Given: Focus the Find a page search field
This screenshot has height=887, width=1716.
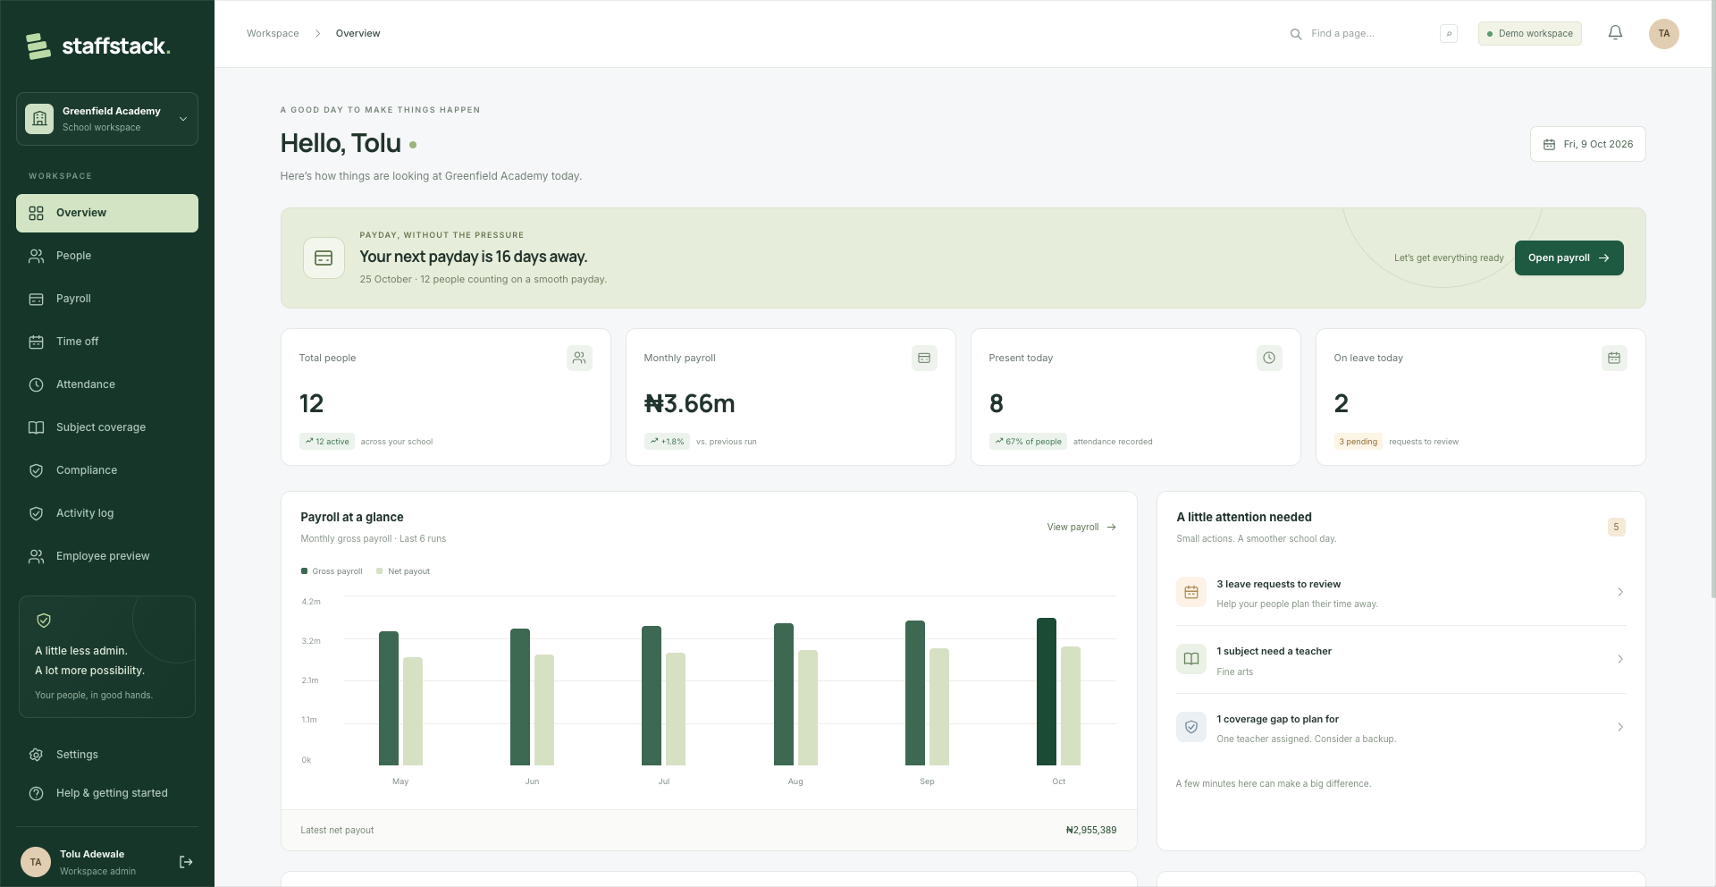Looking at the screenshot, I should point(1372,34).
